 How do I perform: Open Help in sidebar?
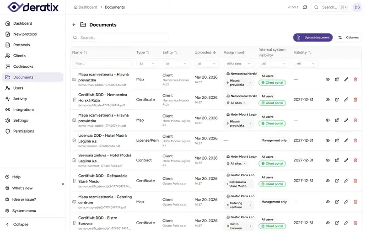pos(32,177)
